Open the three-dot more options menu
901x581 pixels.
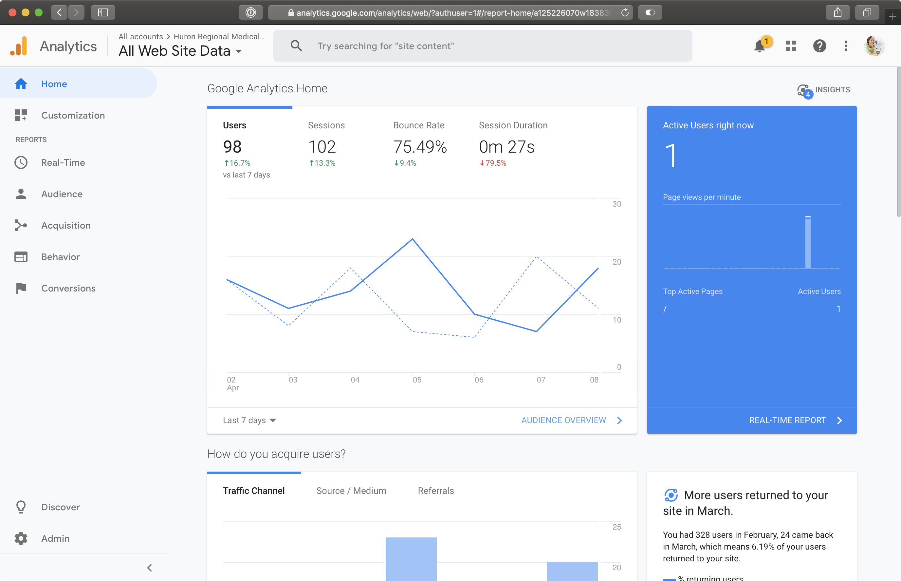(846, 46)
